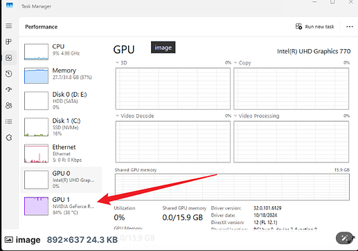
Task: Click the Ethernet throughput mini graph
Action: point(36,154)
